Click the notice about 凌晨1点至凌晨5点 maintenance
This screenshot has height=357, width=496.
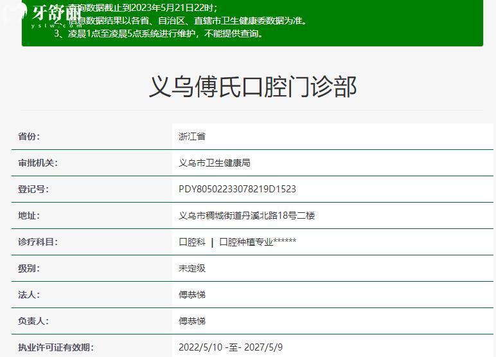tap(159, 33)
